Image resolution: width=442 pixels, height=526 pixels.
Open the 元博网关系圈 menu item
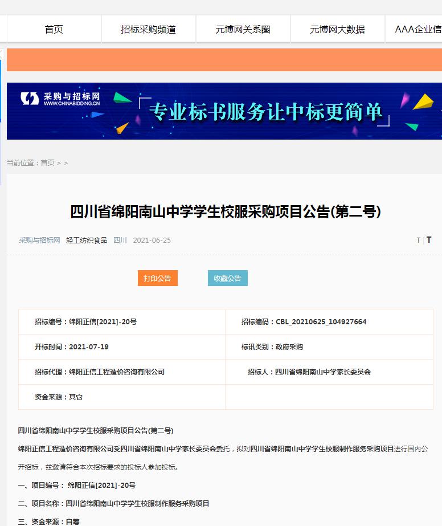click(243, 30)
